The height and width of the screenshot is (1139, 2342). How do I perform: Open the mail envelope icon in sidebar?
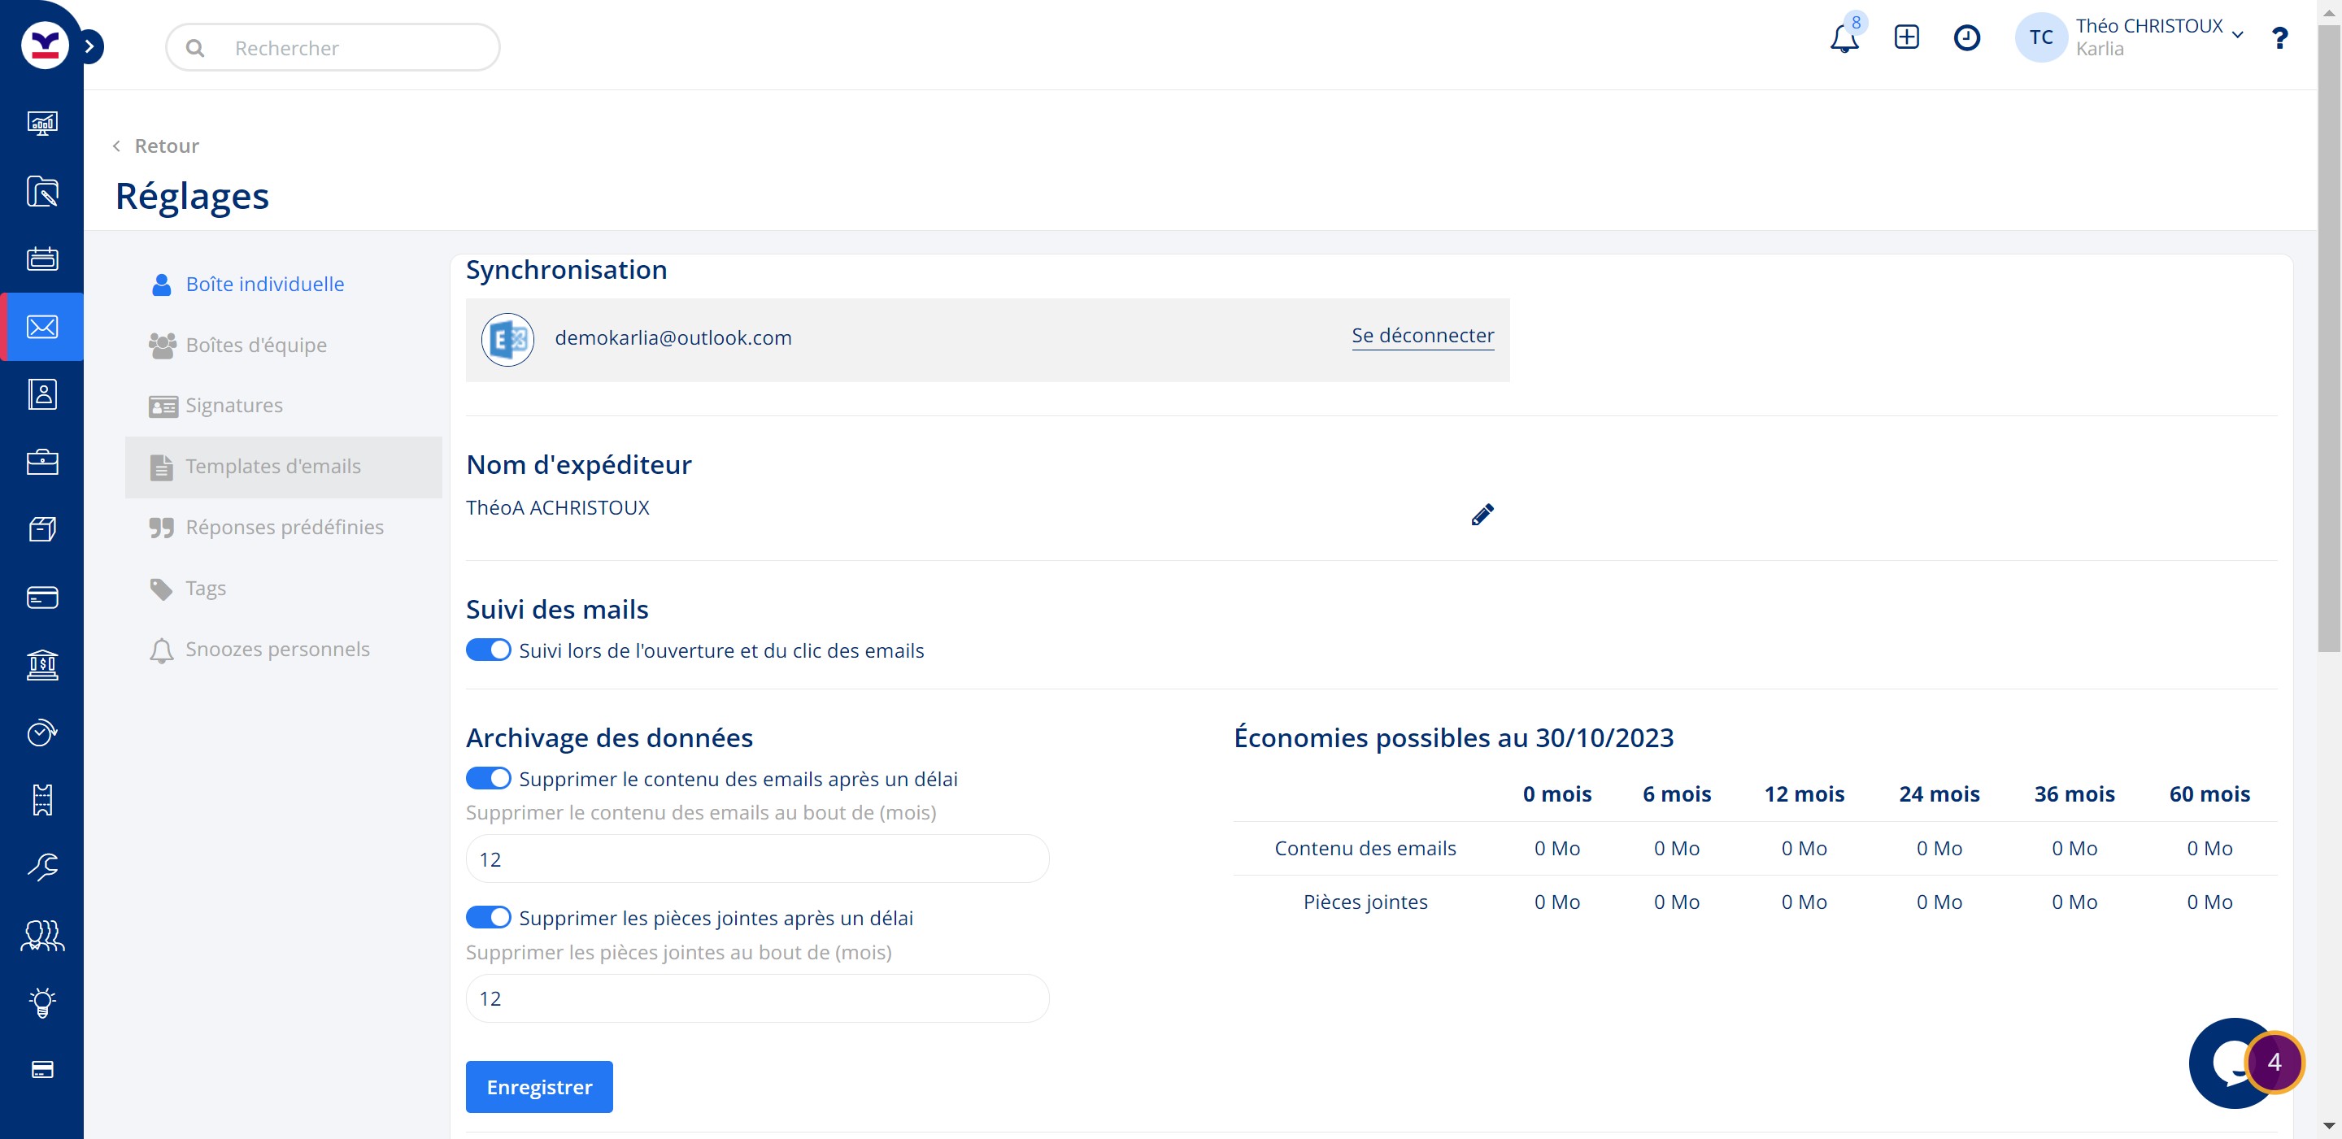[41, 326]
